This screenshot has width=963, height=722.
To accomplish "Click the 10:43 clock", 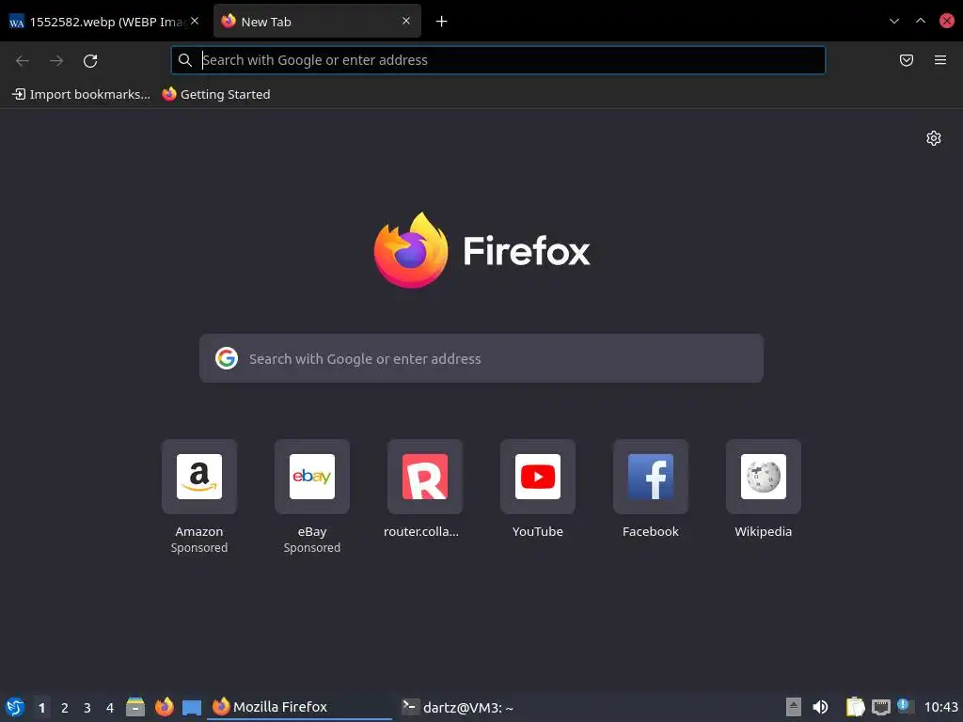I will click(x=940, y=707).
